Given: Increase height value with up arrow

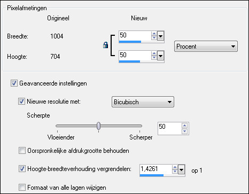Looking at the screenshot, I should (154, 53).
